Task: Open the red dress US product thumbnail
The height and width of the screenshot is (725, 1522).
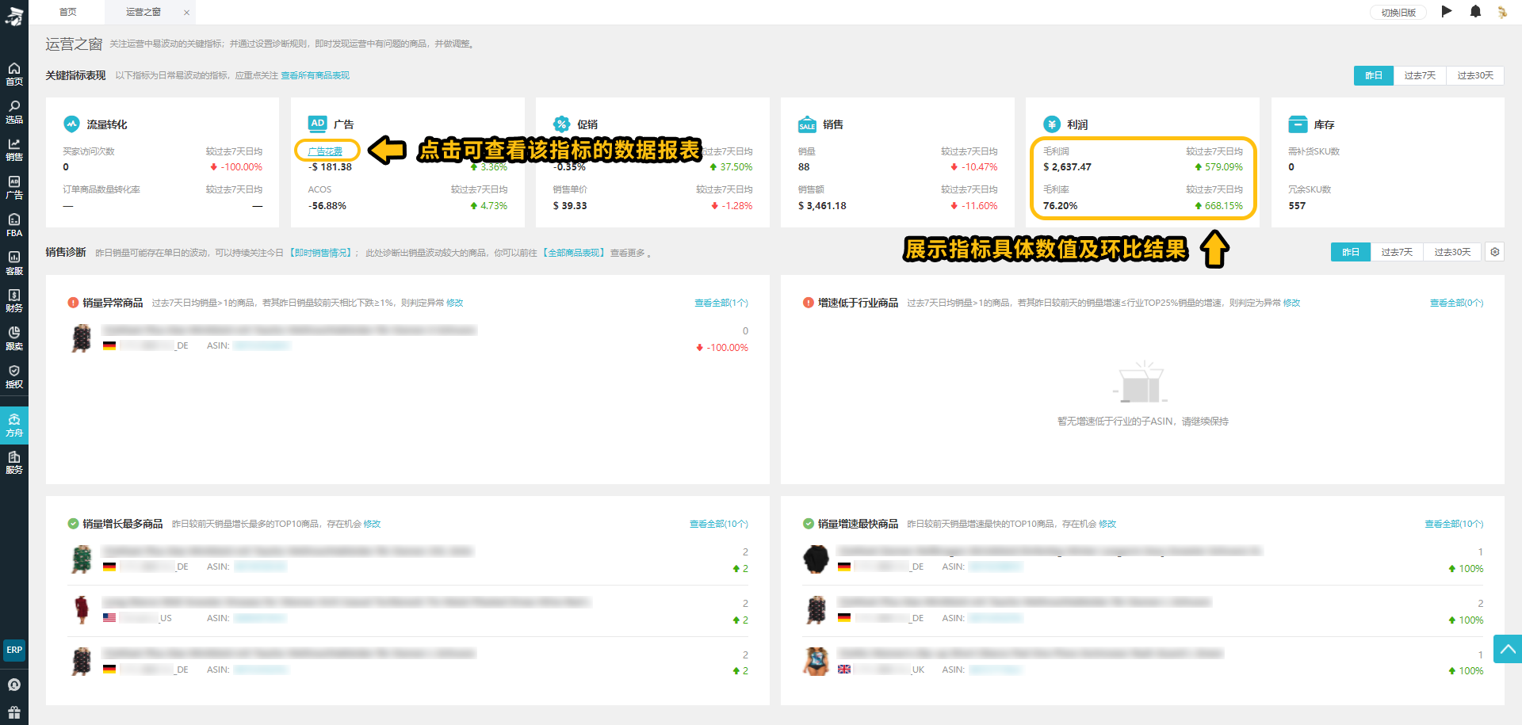Action: (82, 610)
